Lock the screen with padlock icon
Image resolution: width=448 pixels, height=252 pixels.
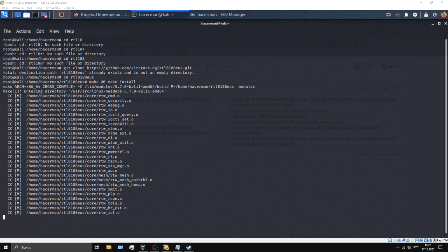426,15
